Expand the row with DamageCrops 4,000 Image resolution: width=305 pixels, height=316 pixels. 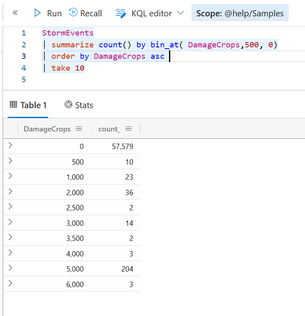(10, 253)
